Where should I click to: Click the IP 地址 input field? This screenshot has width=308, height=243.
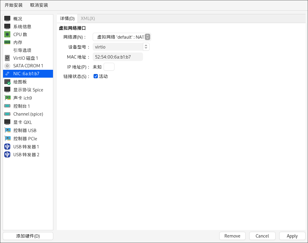click(109, 67)
